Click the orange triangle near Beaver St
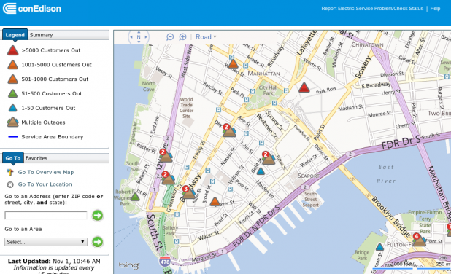Viewport: 451px width, 274px height. (x=215, y=202)
